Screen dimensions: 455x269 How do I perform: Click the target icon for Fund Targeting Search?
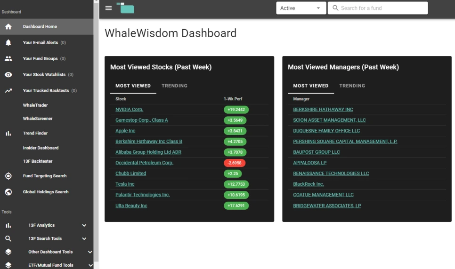pos(8,176)
